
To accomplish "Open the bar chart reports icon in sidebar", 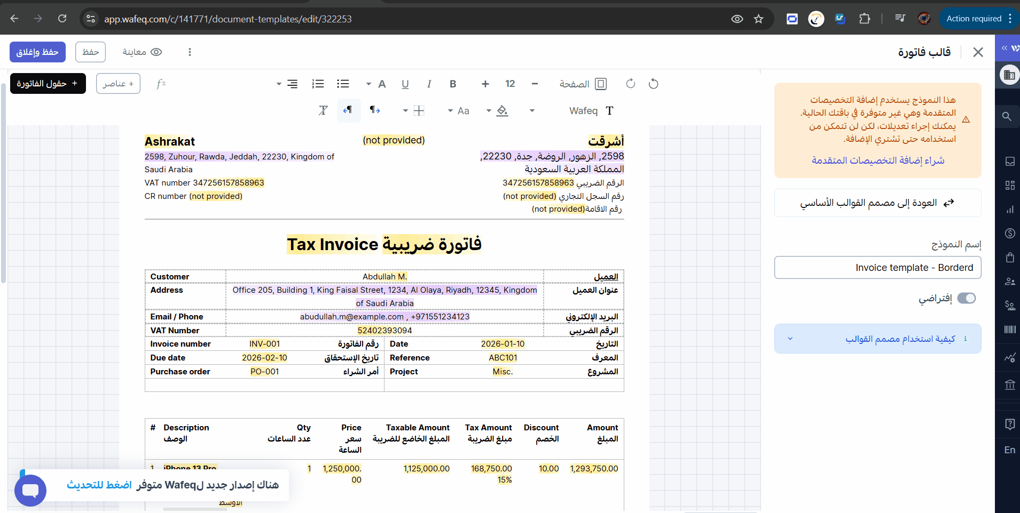I will tap(1010, 209).
